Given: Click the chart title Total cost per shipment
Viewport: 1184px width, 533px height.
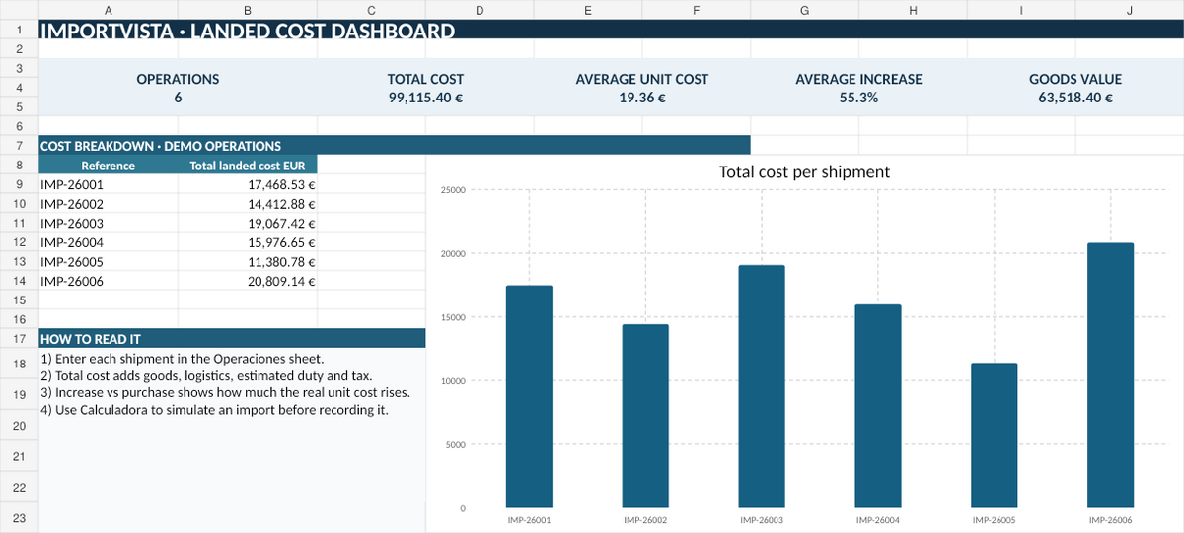Looking at the screenshot, I should [804, 171].
